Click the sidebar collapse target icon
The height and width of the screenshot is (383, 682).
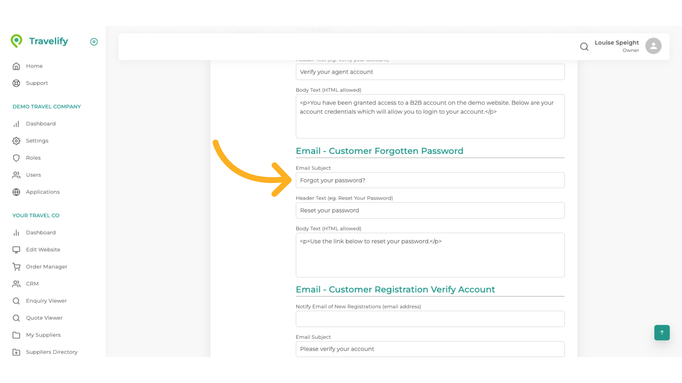(x=94, y=42)
